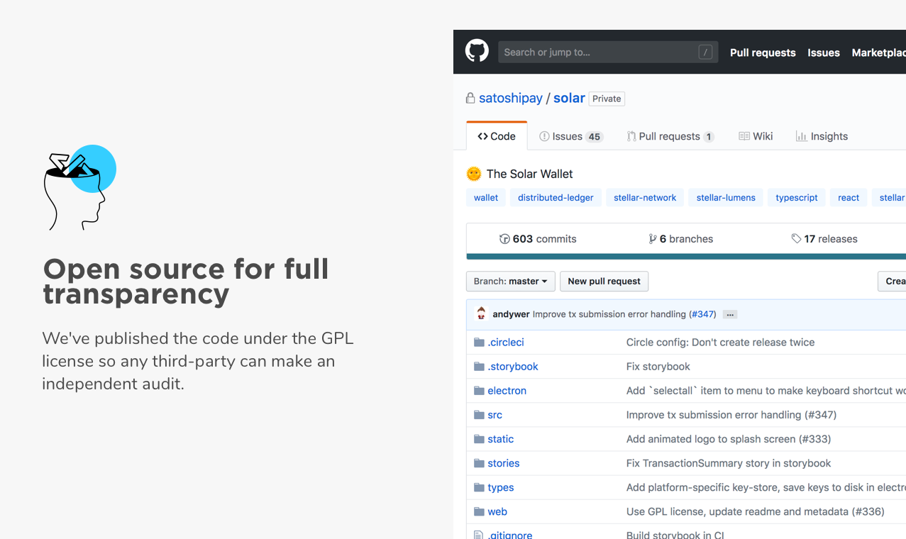Open the 6 branches link

(681, 239)
